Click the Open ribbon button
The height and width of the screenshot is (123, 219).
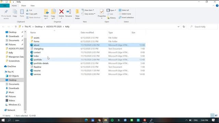click(111, 10)
